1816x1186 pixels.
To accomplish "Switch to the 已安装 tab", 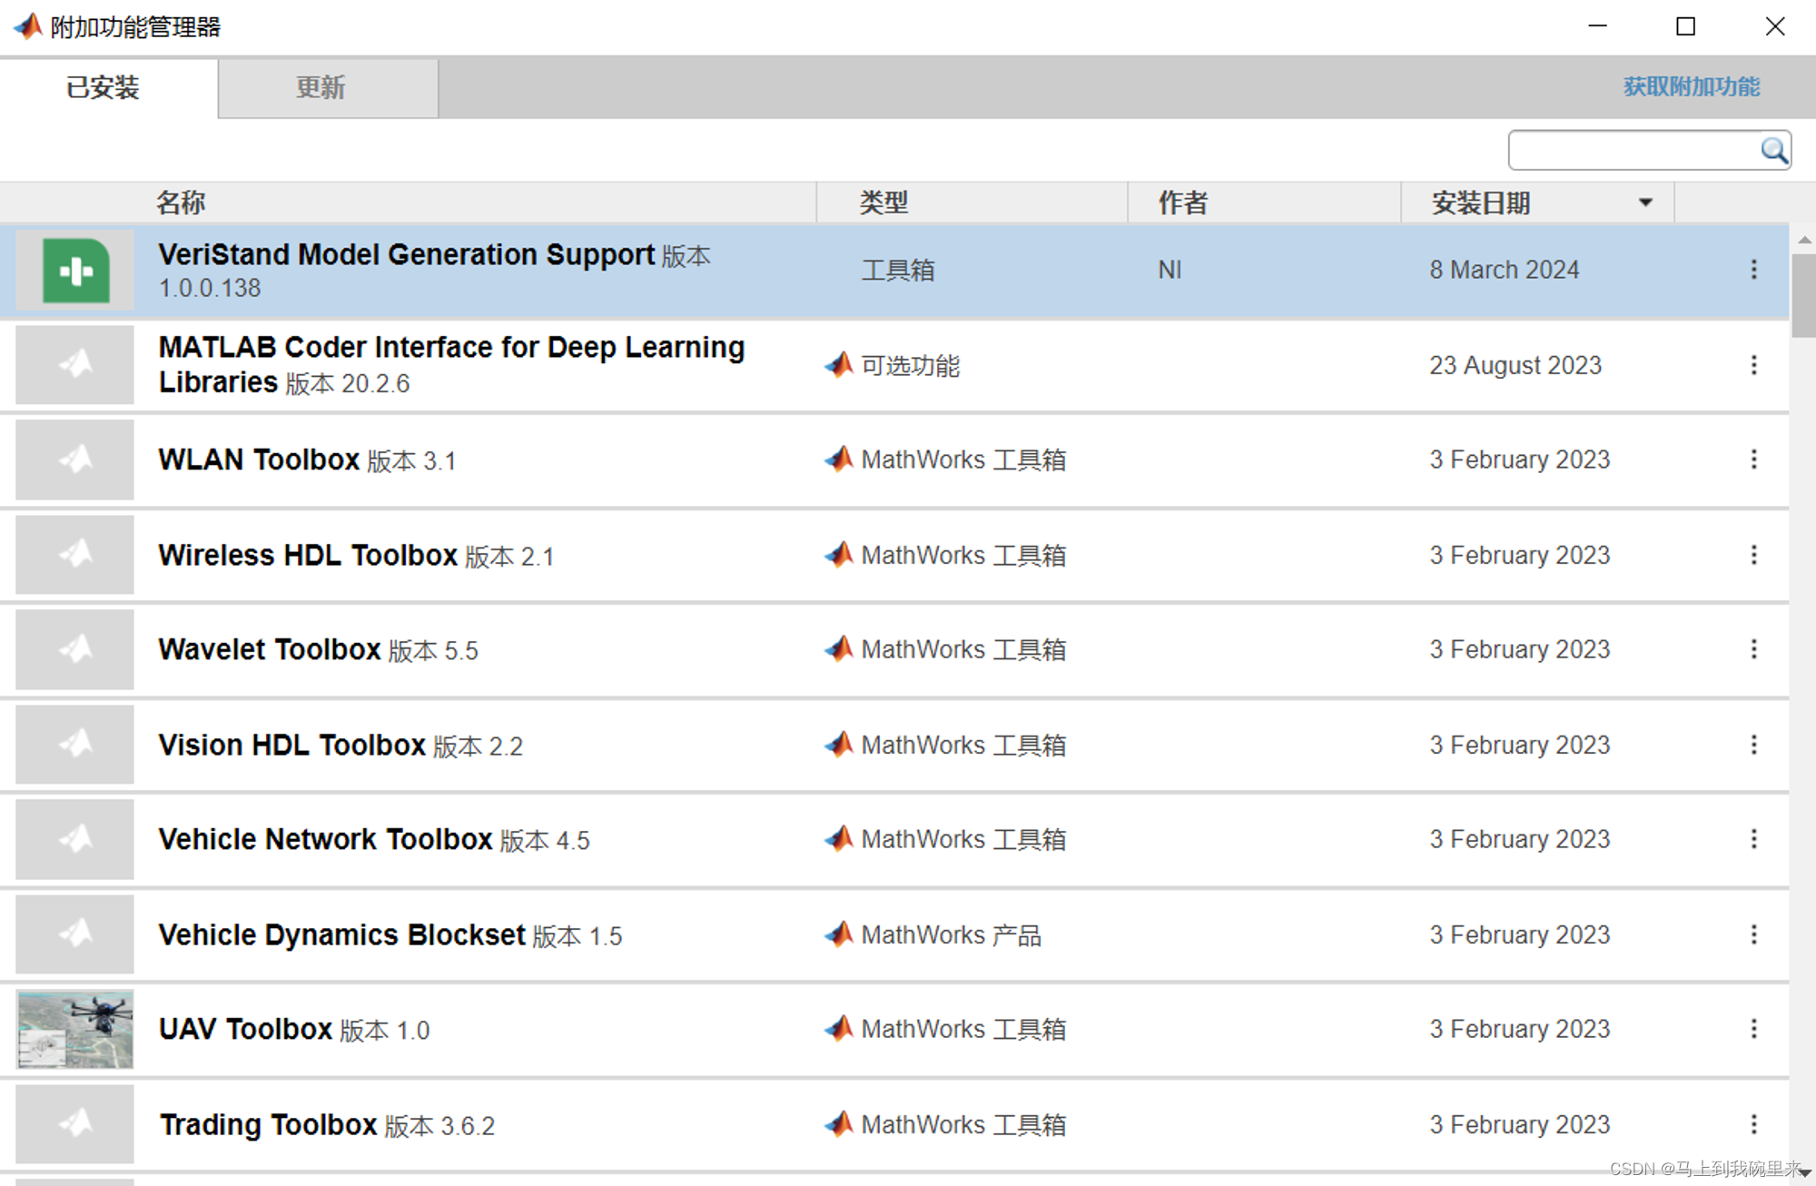I will click(109, 88).
